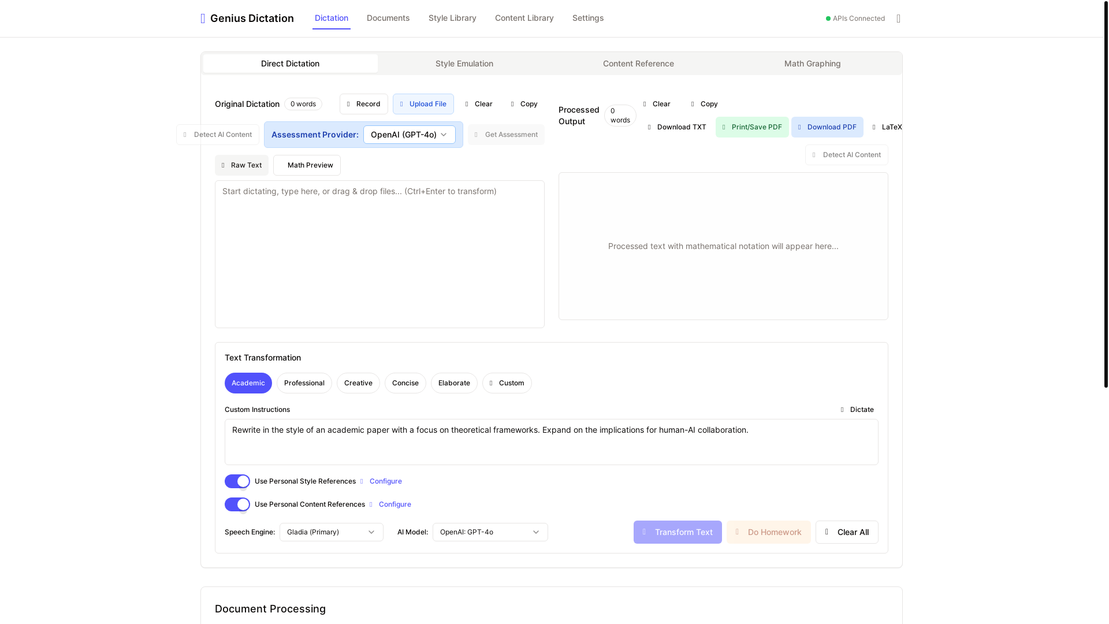Detect AI Content in original dictation
The image size is (1109, 624).
(218, 135)
